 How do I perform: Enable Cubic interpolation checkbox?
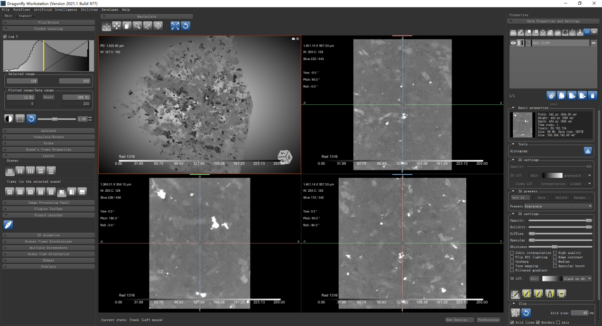click(x=512, y=253)
